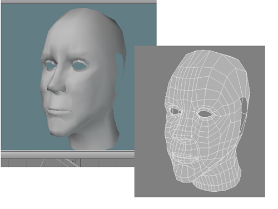The height and width of the screenshot is (209, 278).
Task: Click the top skull polygons of wireframe head
Action: click(210, 61)
